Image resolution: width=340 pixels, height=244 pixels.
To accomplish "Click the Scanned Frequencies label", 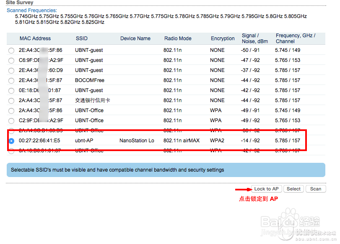I will click(32, 10).
